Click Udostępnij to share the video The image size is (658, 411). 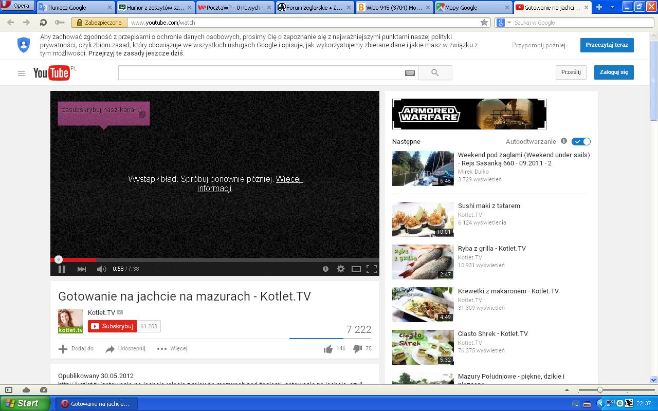pos(125,348)
